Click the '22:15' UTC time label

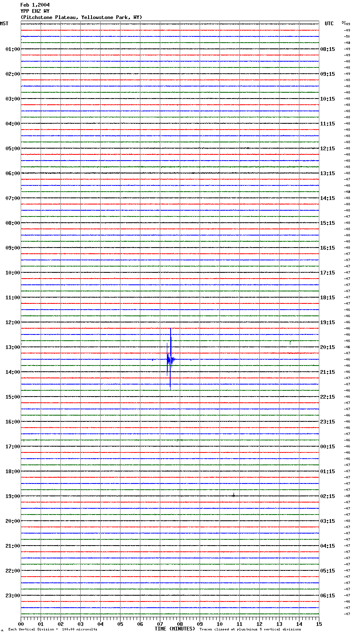click(328, 397)
